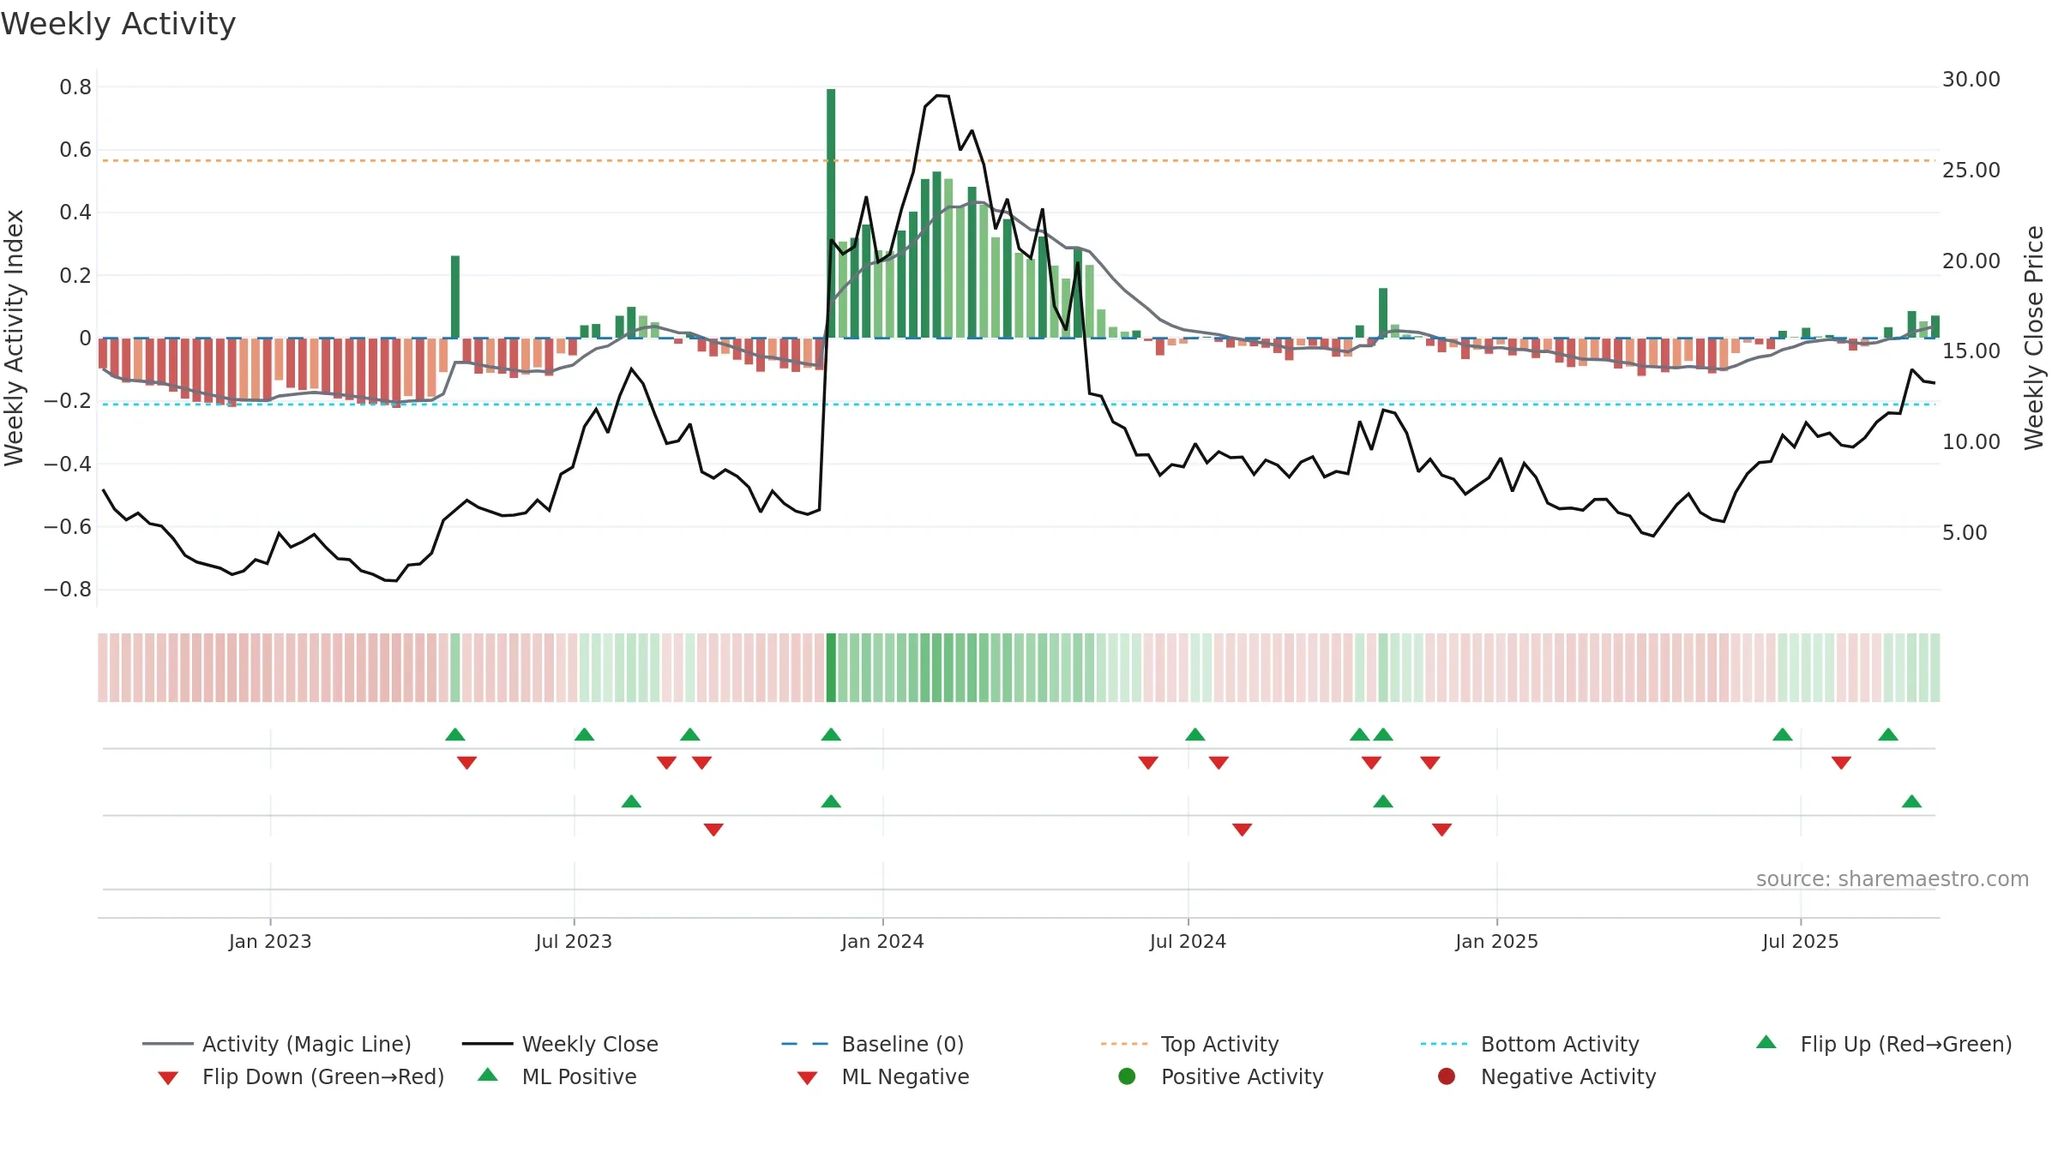
Task: Click the rightmost red triangle in first marker row
Action: [1841, 763]
